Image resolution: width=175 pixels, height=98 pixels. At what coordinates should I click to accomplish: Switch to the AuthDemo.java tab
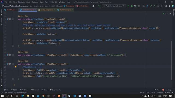click(x=65, y=10)
